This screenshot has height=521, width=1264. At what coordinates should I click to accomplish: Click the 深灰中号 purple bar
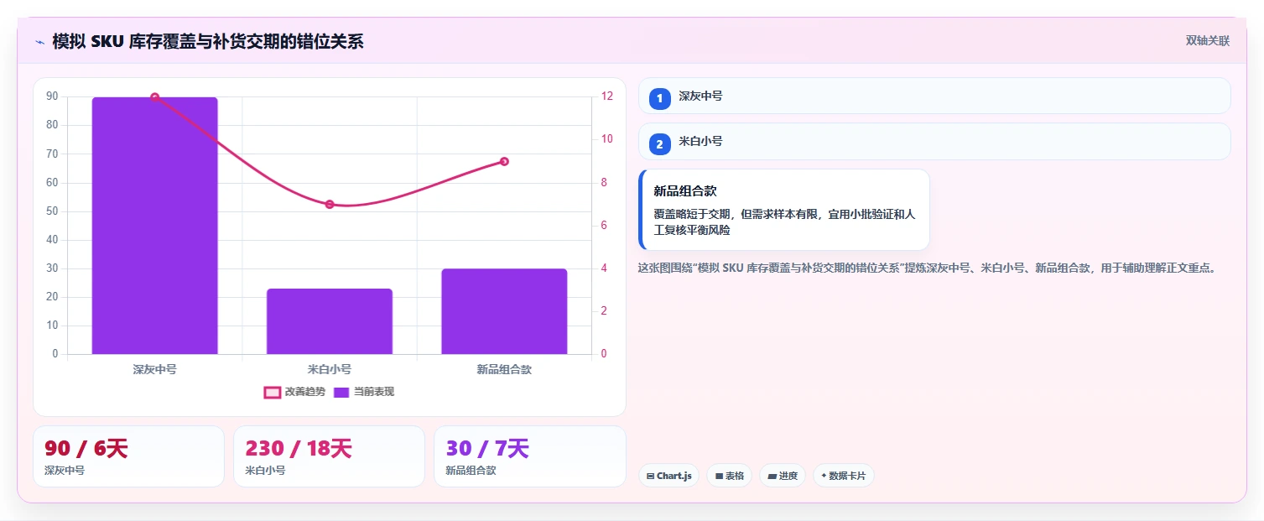[x=154, y=226]
